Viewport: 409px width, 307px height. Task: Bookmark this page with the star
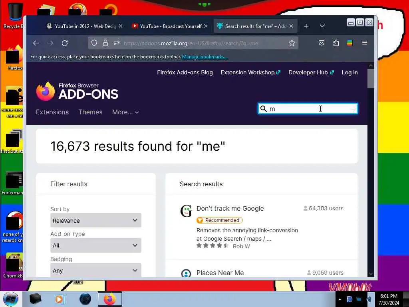point(292,43)
